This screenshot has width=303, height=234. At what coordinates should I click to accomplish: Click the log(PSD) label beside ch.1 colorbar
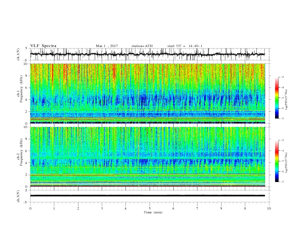pos(287,100)
